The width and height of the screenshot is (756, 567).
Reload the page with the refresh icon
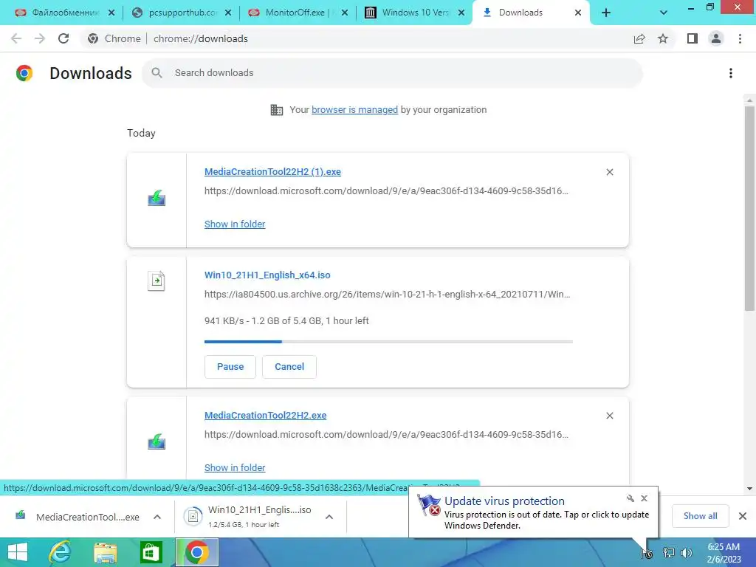tap(63, 38)
